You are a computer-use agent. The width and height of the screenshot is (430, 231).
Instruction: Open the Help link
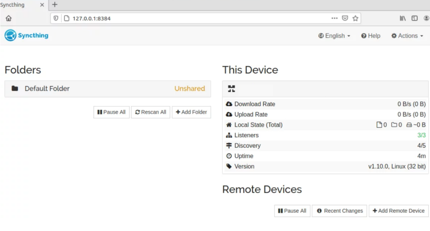pos(371,36)
